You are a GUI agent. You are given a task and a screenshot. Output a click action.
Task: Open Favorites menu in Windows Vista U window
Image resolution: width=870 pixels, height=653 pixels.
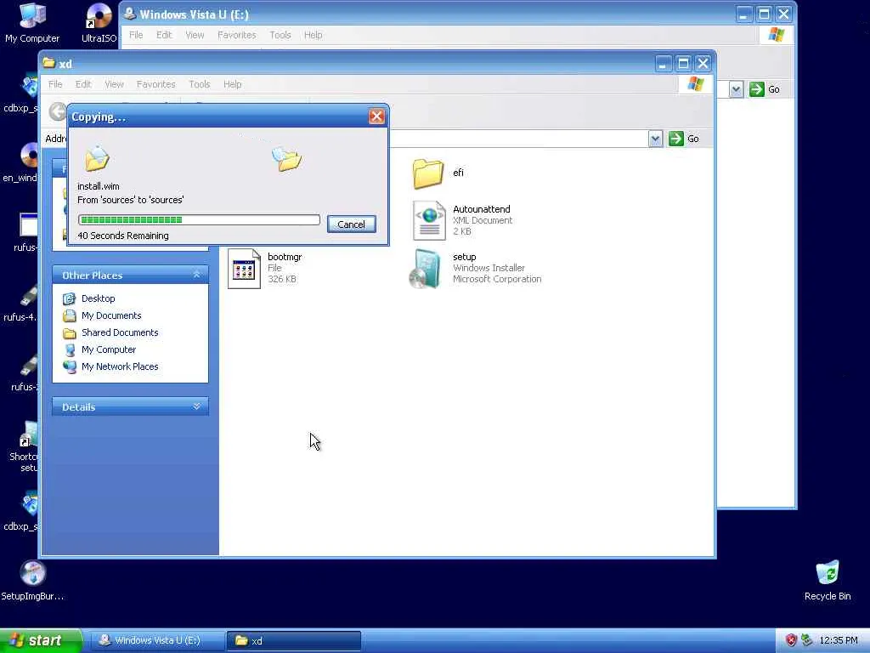pyautogui.click(x=237, y=35)
